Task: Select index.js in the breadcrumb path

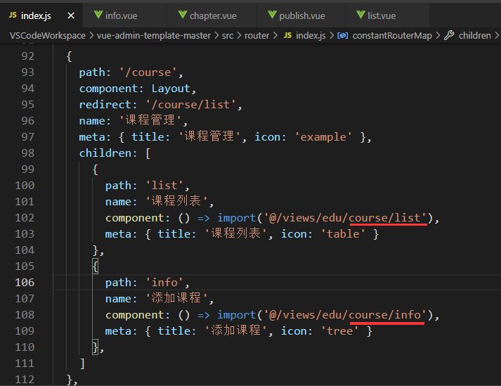Action: point(311,35)
